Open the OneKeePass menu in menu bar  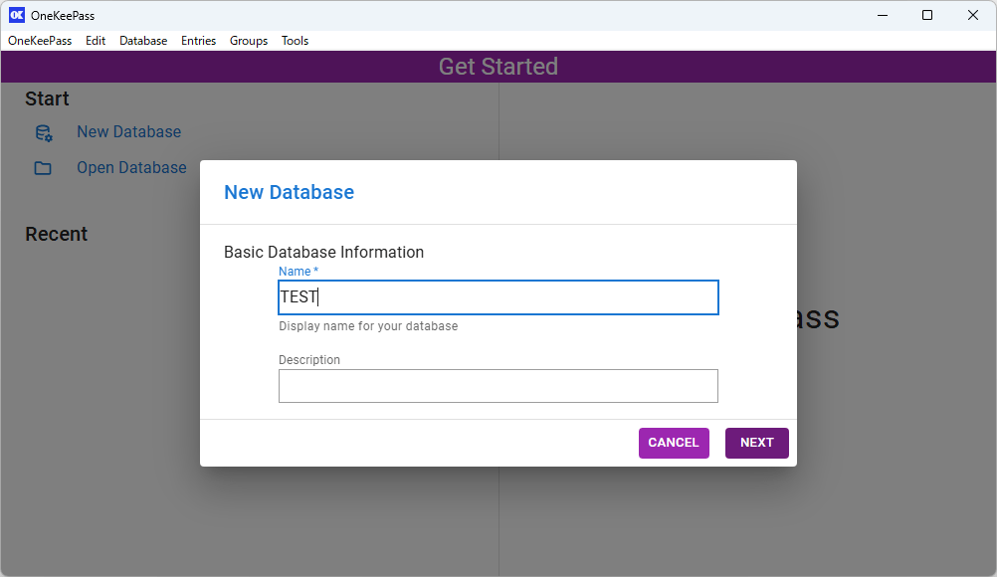(40, 41)
